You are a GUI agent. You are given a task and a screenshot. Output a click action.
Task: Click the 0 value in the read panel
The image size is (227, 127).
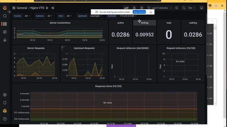tap(169, 35)
